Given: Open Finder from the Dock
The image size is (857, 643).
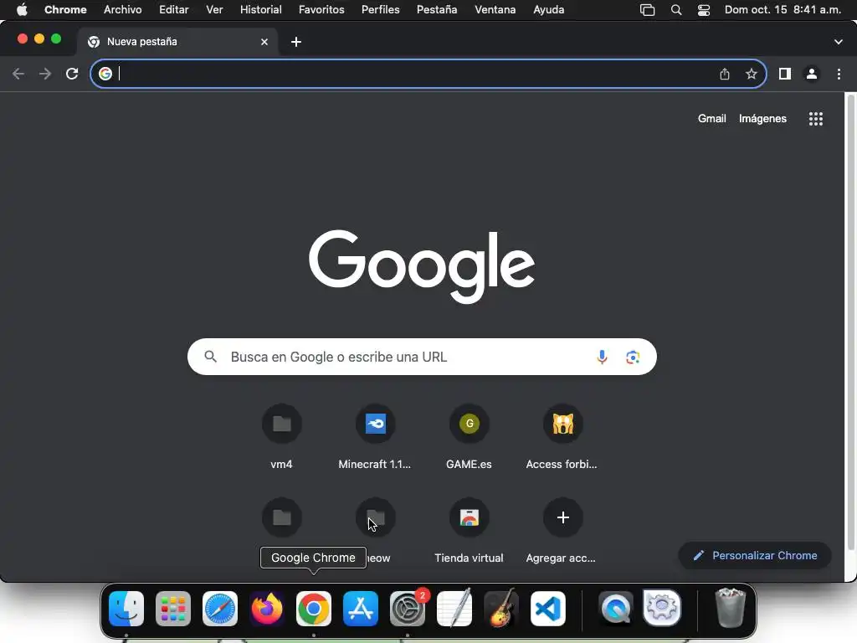Looking at the screenshot, I should point(126,609).
